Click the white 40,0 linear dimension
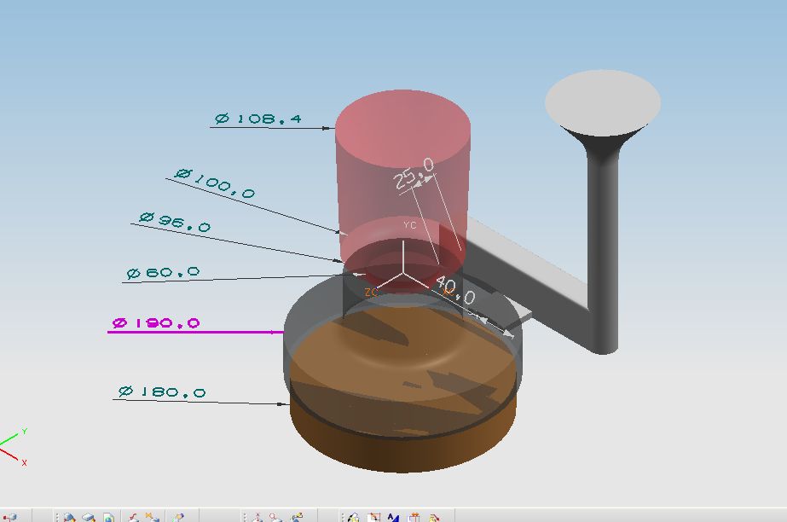This screenshot has height=522, width=787. click(x=455, y=290)
